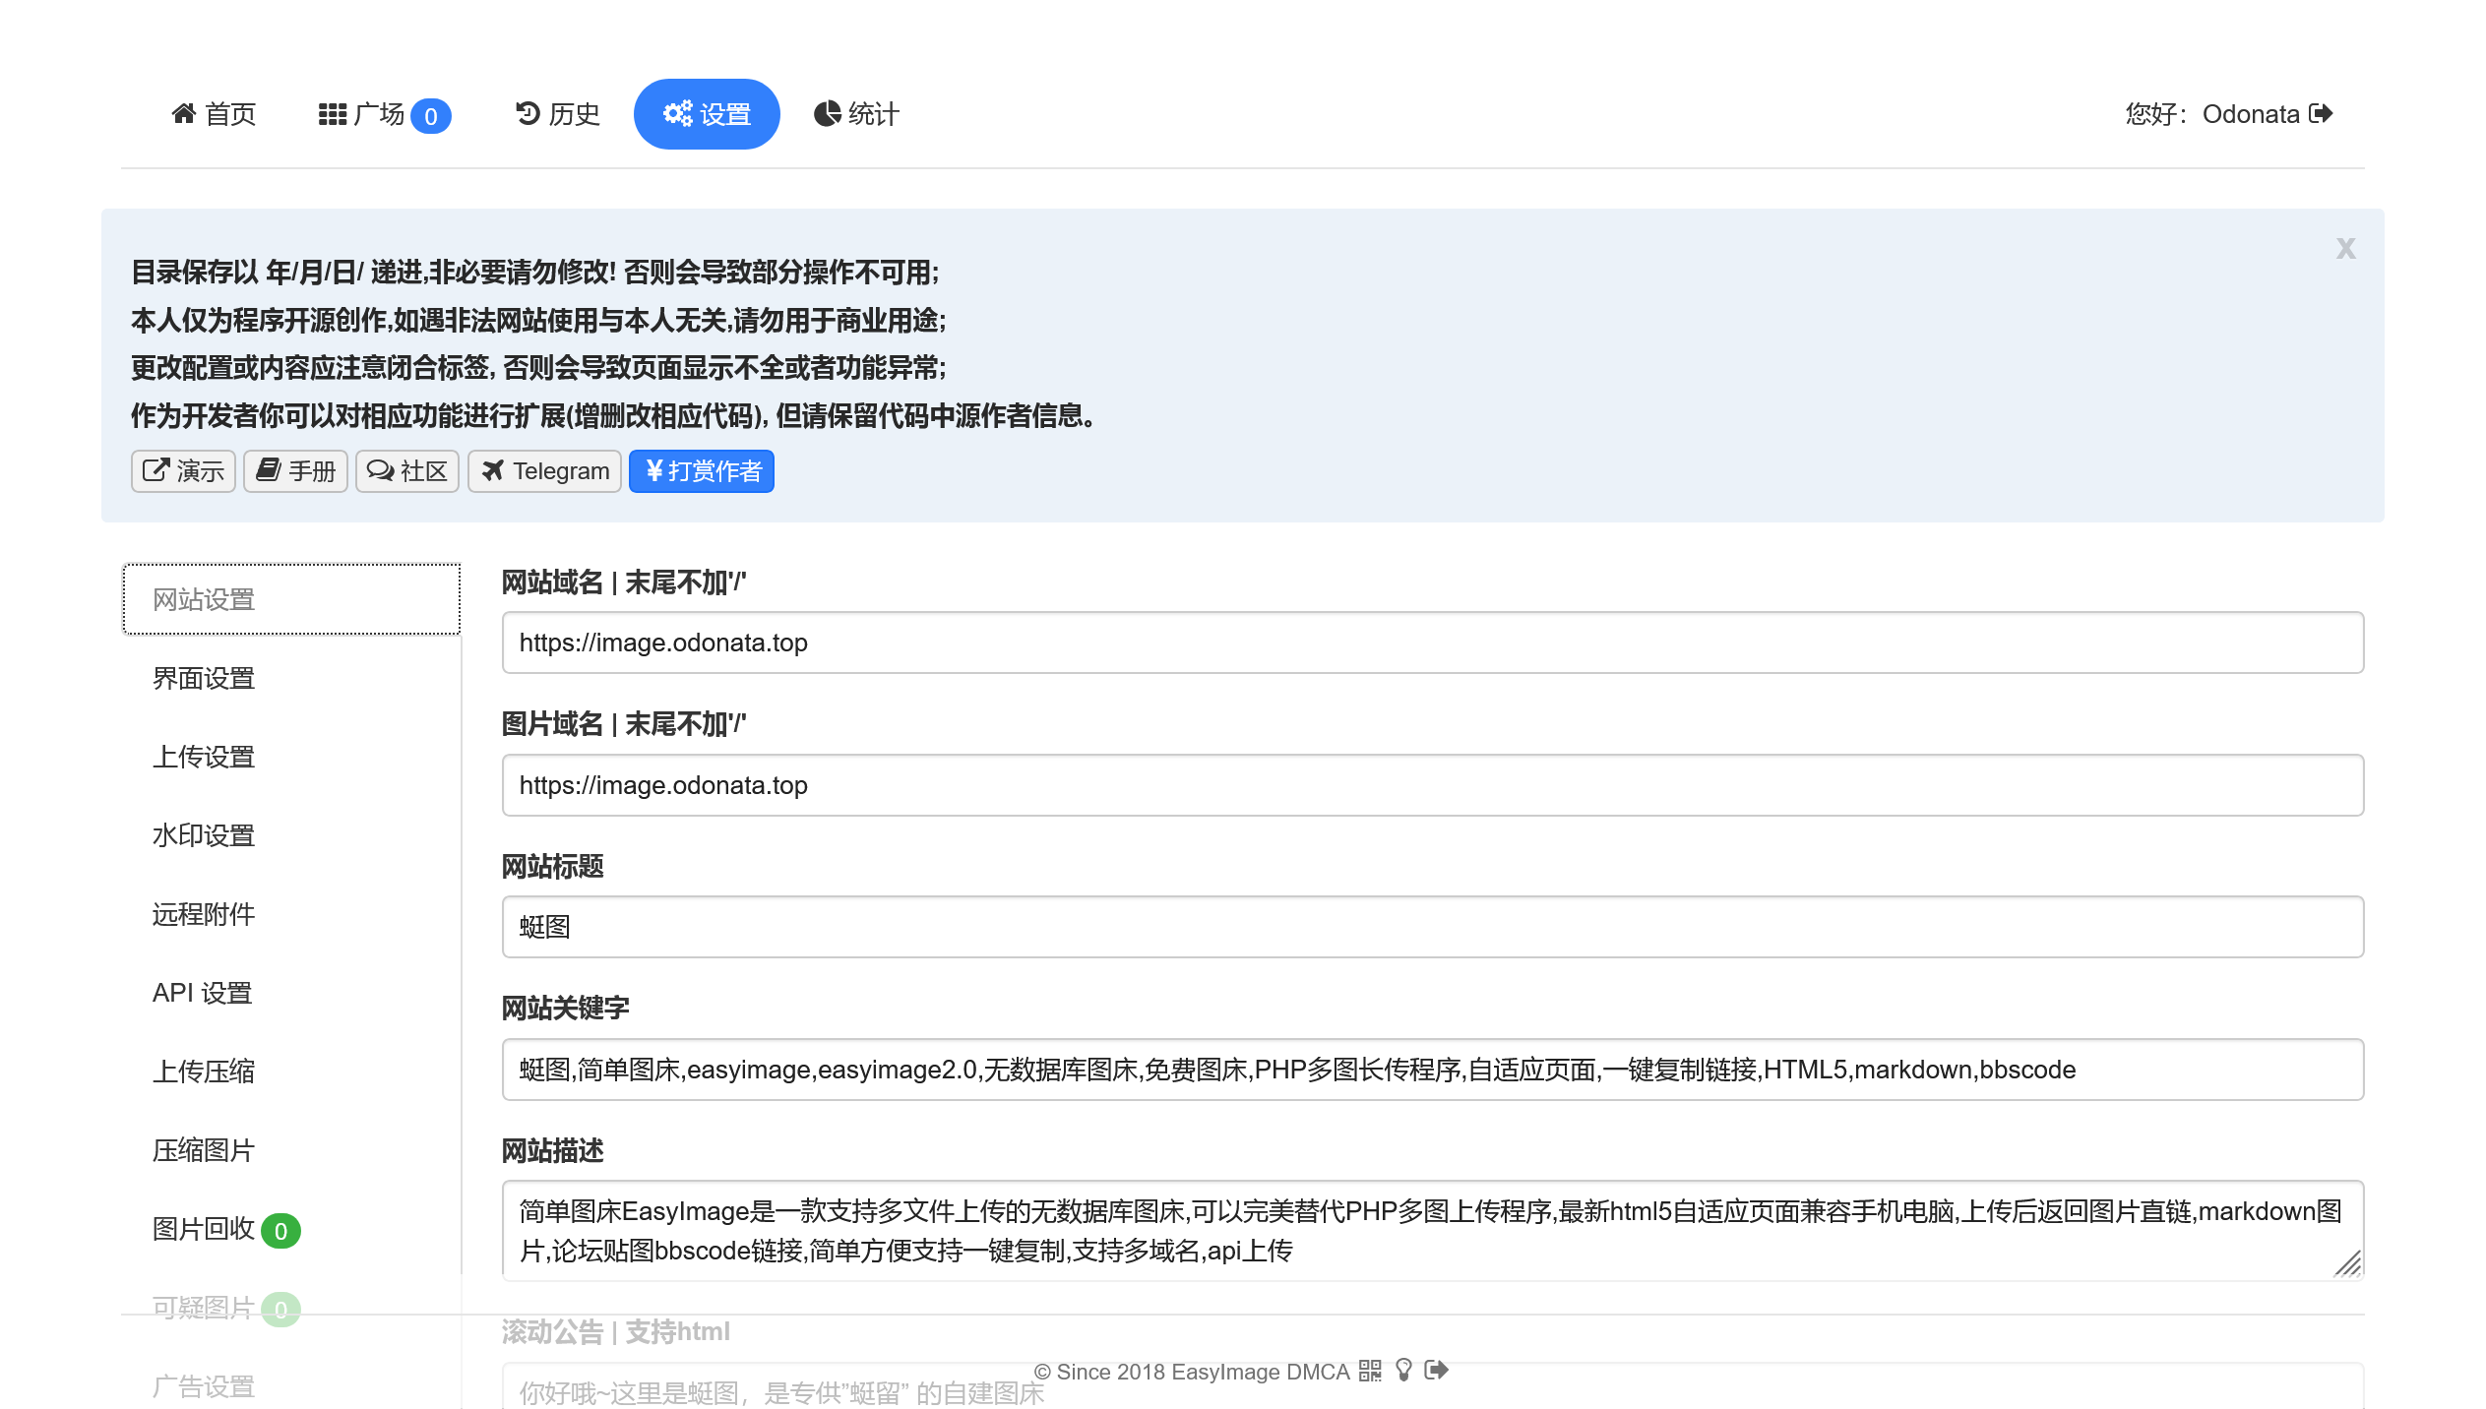Select 图片回收 in the sidebar
The image size is (2486, 1409).
click(x=291, y=1229)
